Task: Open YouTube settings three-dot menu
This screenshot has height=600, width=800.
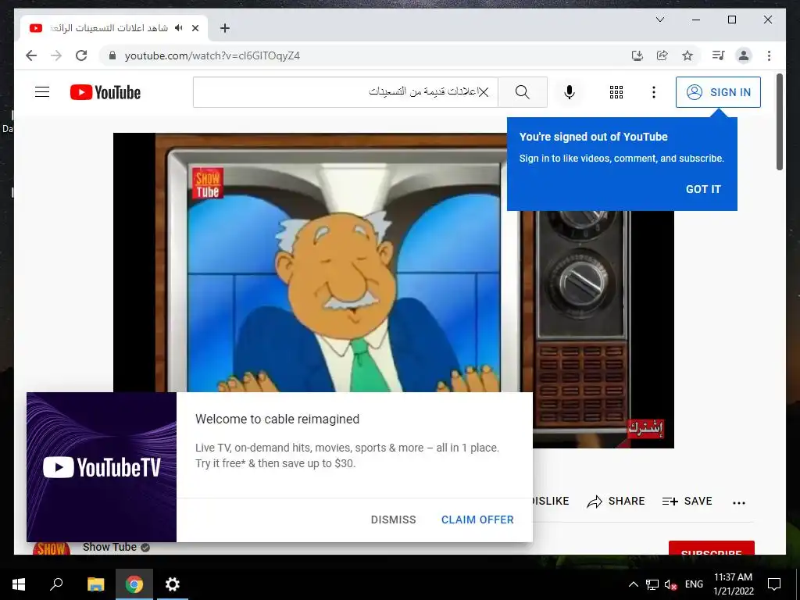Action: [654, 92]
